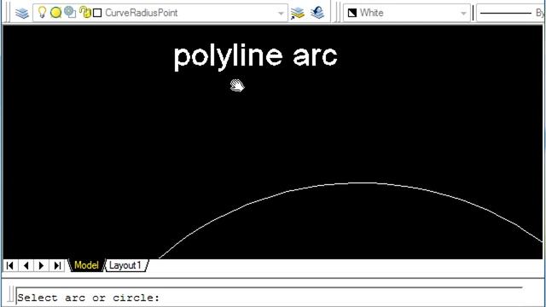Go to next layout tab arrow
Image resolution: width=546 pixels, height=307 pixels.
pos(42,265)
